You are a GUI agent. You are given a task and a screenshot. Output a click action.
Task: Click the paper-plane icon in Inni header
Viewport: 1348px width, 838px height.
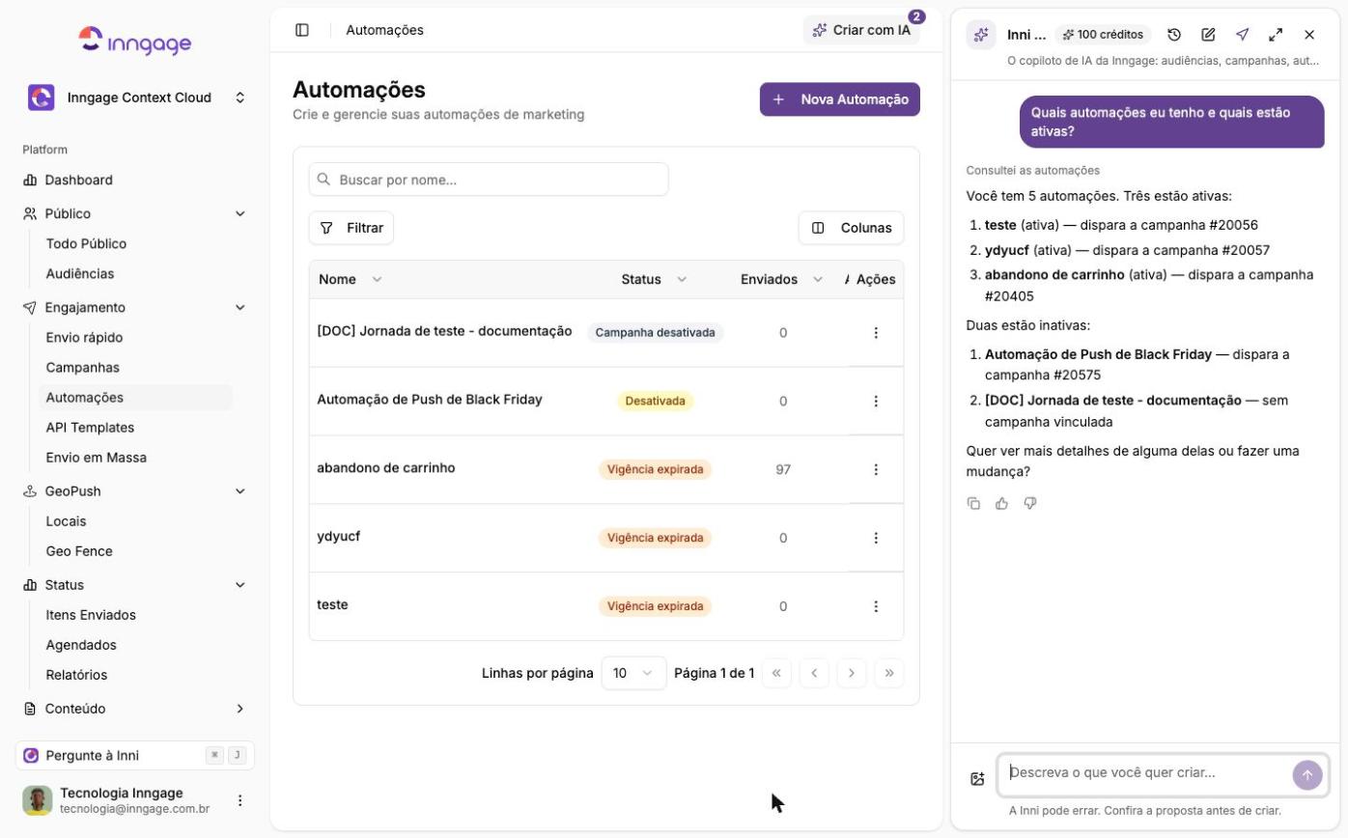1242,35
